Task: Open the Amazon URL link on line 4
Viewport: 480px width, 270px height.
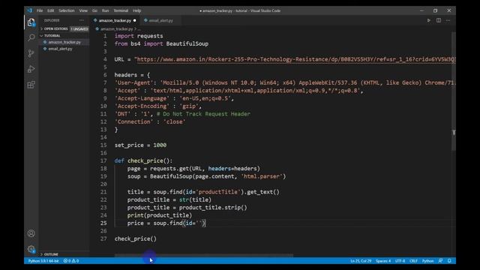Action: 296,59
